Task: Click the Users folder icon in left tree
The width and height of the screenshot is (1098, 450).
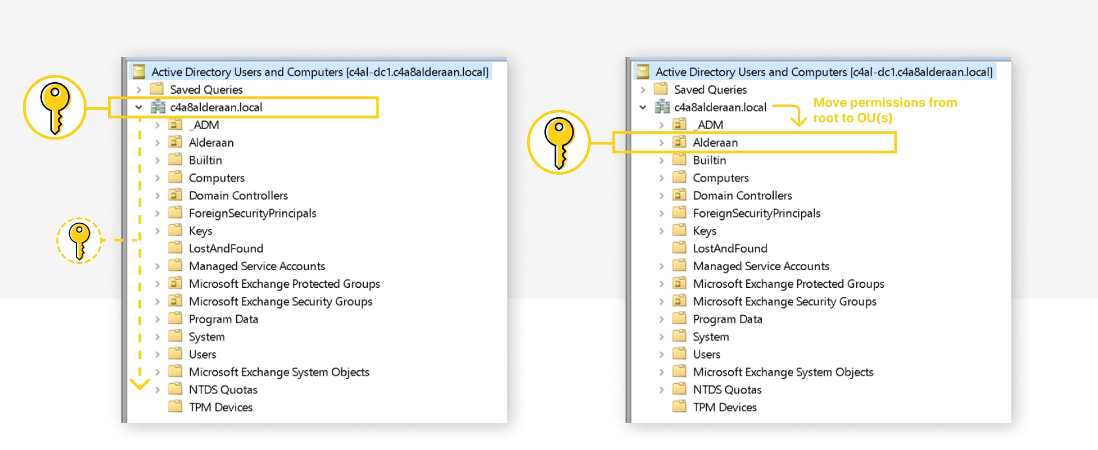Action: [x=176, y=354]
